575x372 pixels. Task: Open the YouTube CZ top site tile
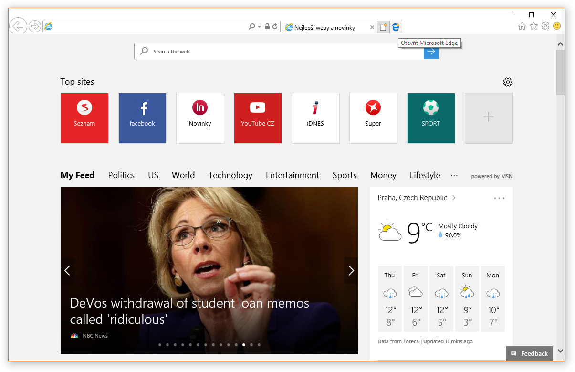pyautogui.click(x=258, y=118)
